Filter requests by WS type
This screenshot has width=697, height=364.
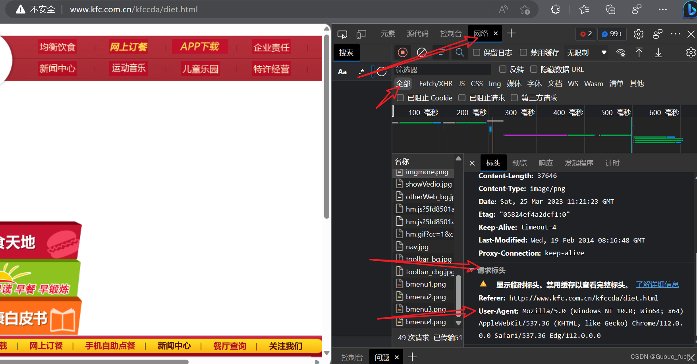[x=573, y=84]
